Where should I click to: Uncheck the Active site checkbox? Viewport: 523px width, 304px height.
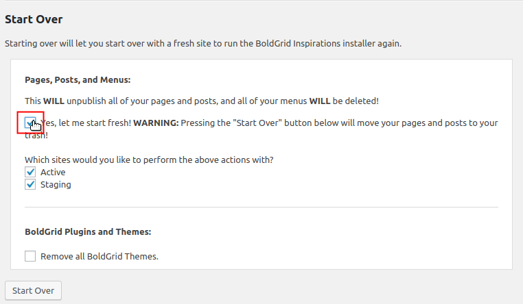30,172
